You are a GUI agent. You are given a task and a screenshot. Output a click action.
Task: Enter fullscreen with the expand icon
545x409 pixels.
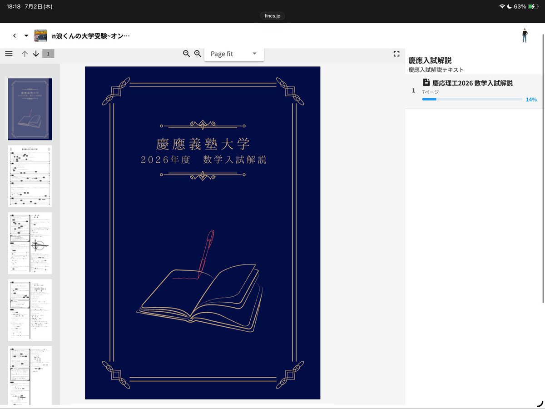[x=396, y=54]
